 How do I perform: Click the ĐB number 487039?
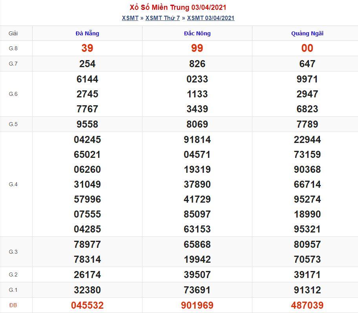click(x=307, y=305)
